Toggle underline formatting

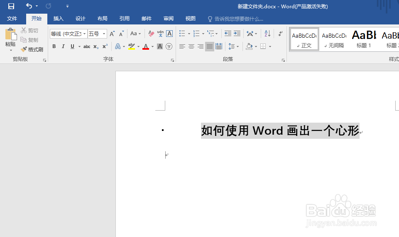[73, 46]
